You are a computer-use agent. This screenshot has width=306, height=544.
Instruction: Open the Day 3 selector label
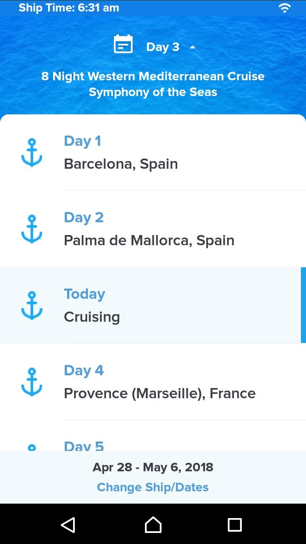pos(163,47)
